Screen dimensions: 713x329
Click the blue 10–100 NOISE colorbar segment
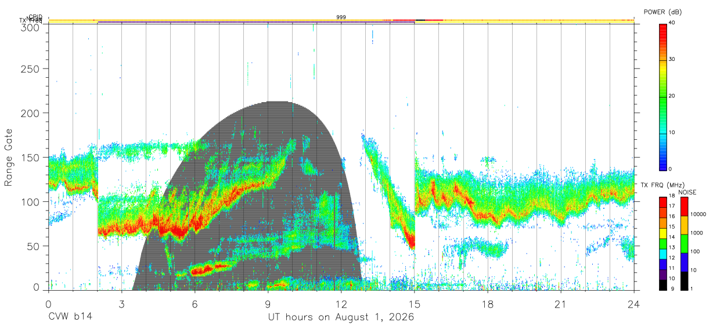683,262
